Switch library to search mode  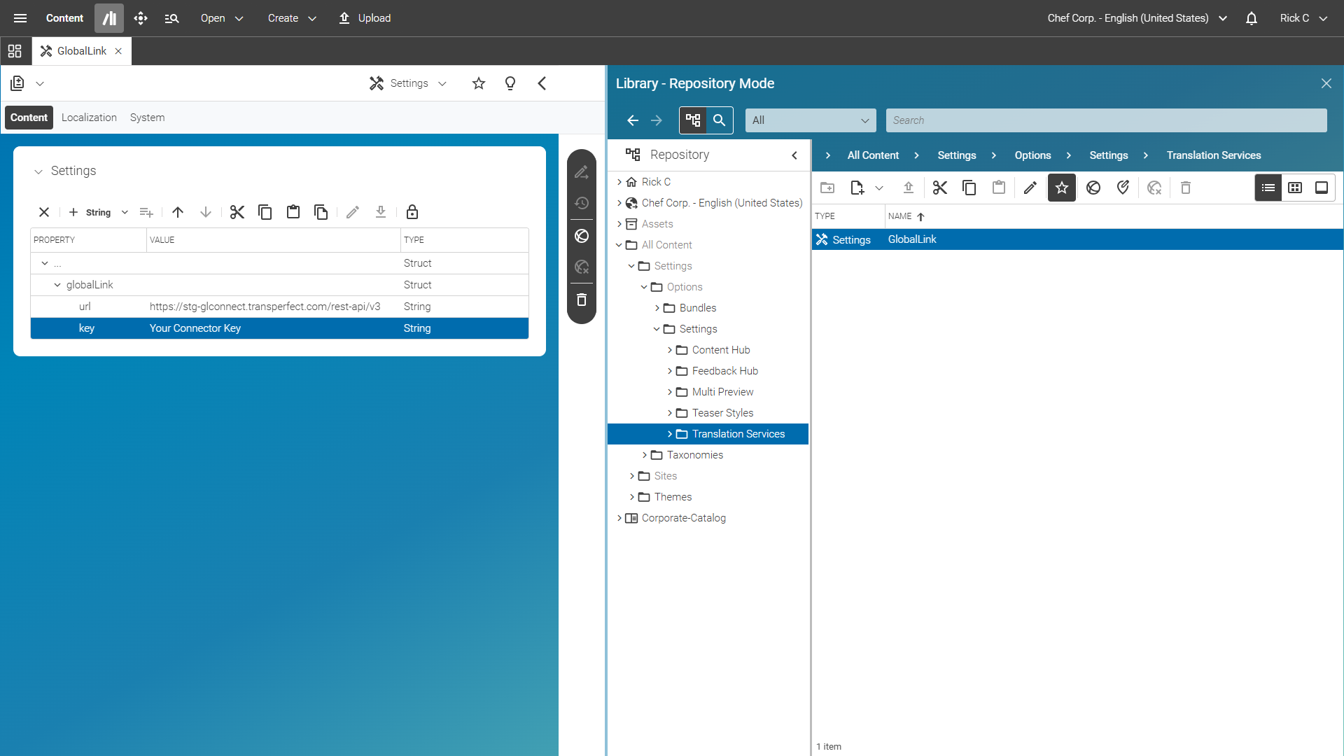[719, 120]
